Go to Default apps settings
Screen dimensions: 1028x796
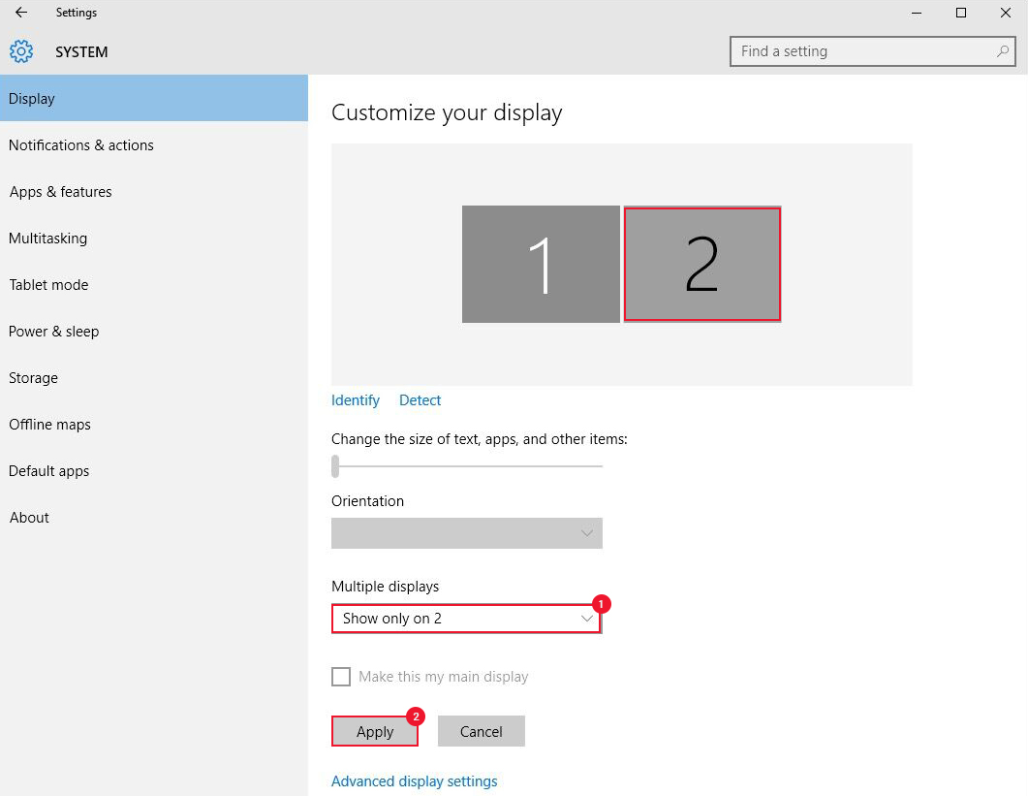154,471
